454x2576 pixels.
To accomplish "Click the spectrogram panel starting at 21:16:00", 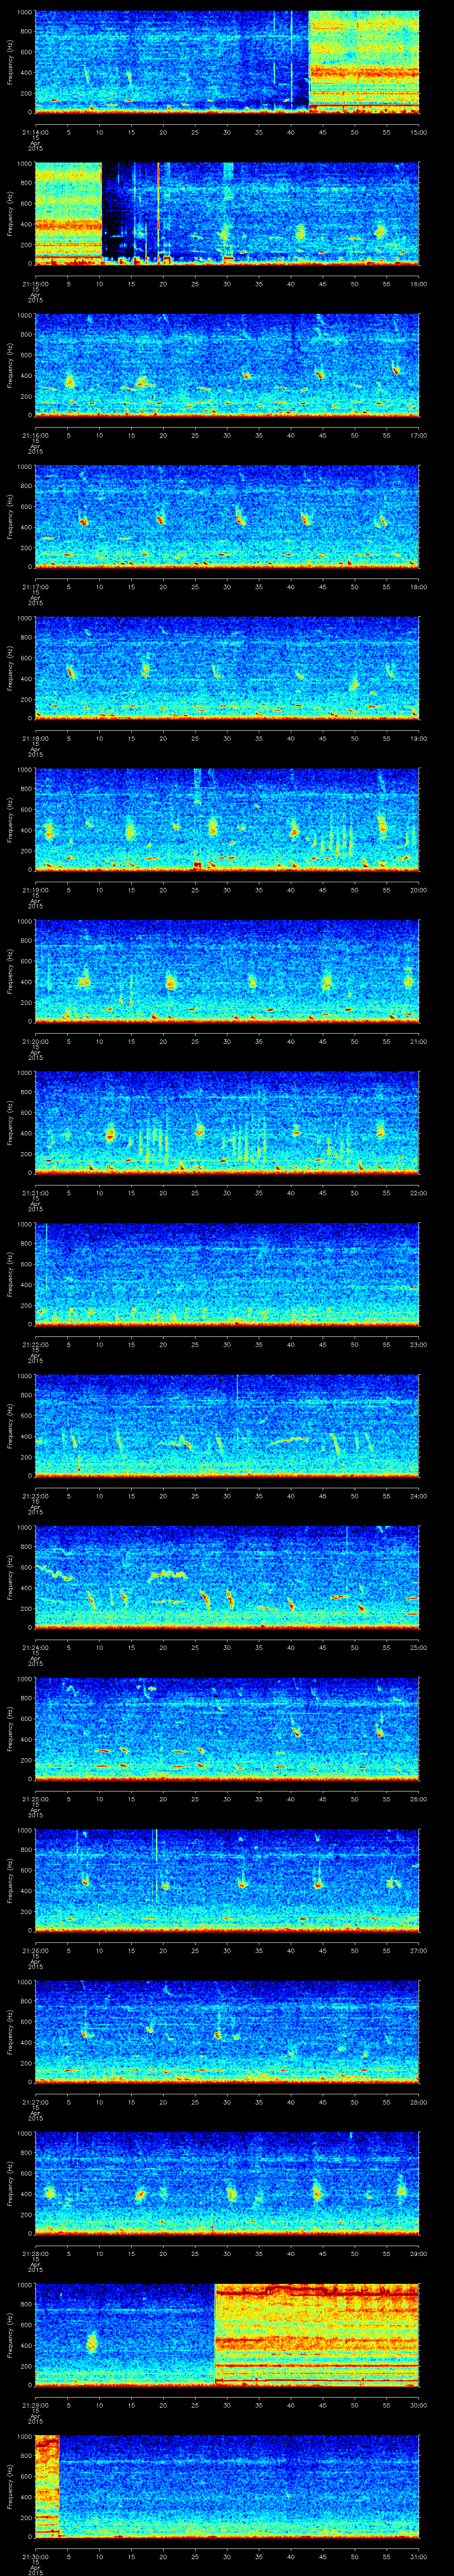I will 227,365.
